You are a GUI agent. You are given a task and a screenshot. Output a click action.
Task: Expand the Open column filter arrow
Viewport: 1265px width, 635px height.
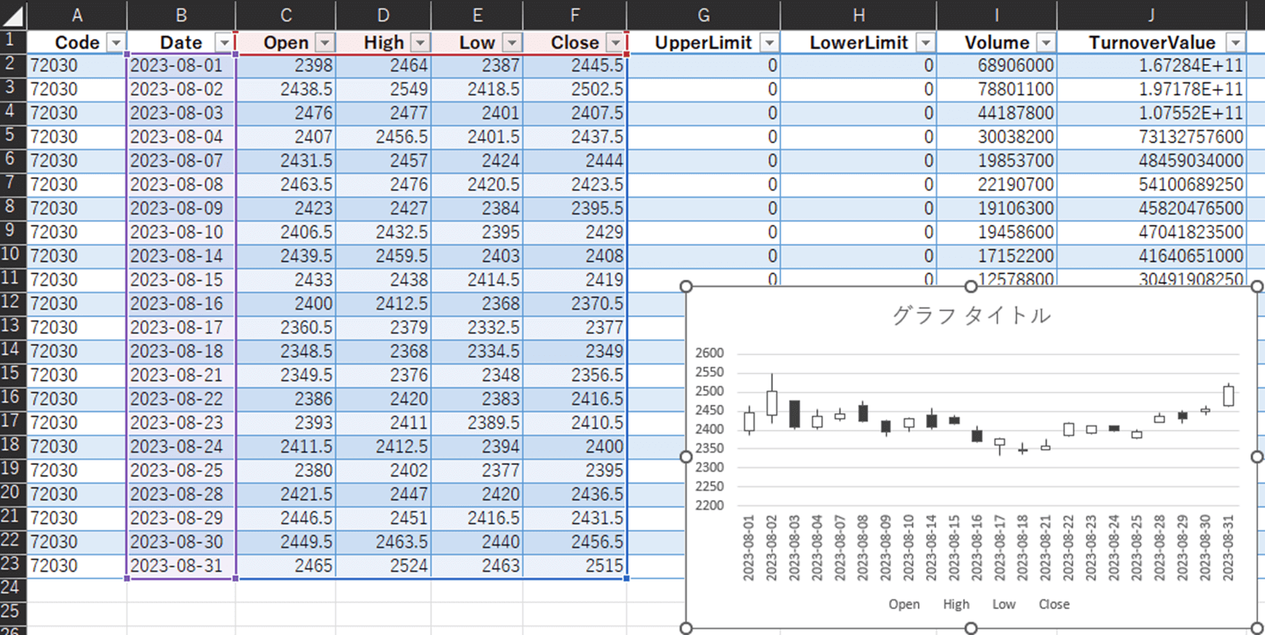(x=325, y=43)
